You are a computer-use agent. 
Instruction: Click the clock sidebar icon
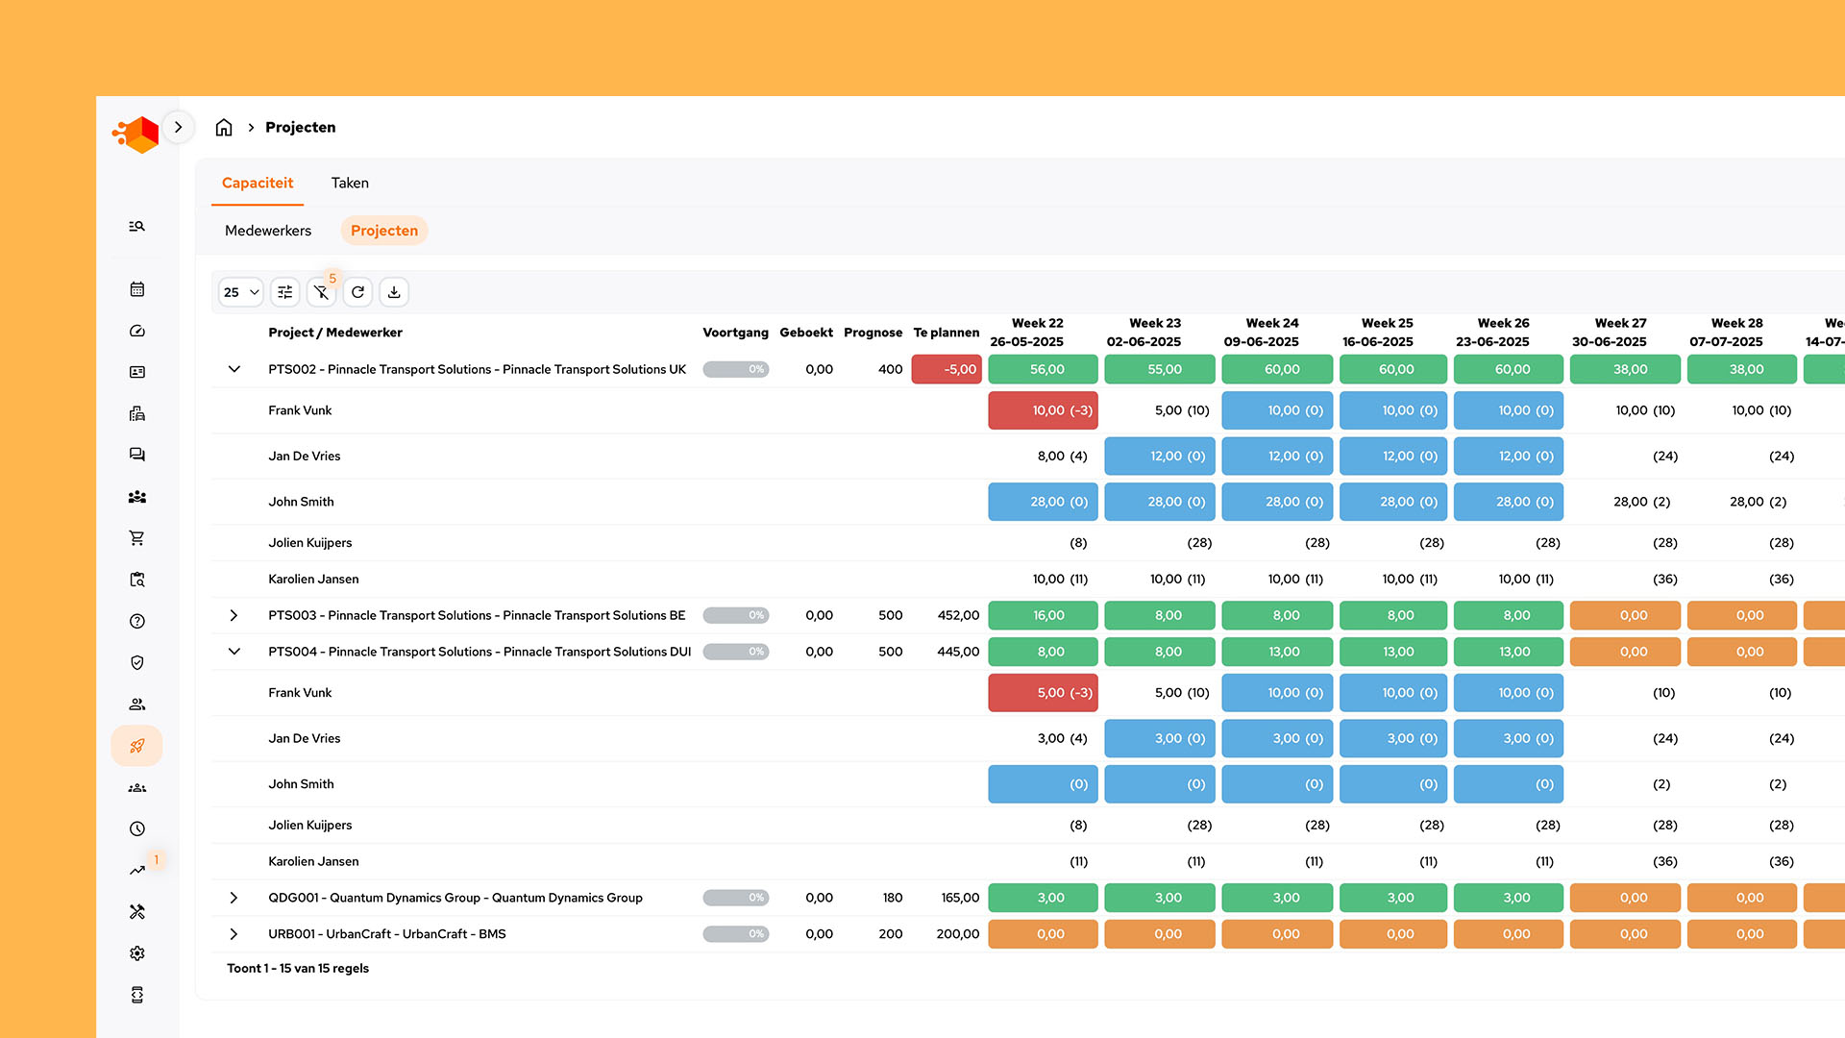[137, 828]
